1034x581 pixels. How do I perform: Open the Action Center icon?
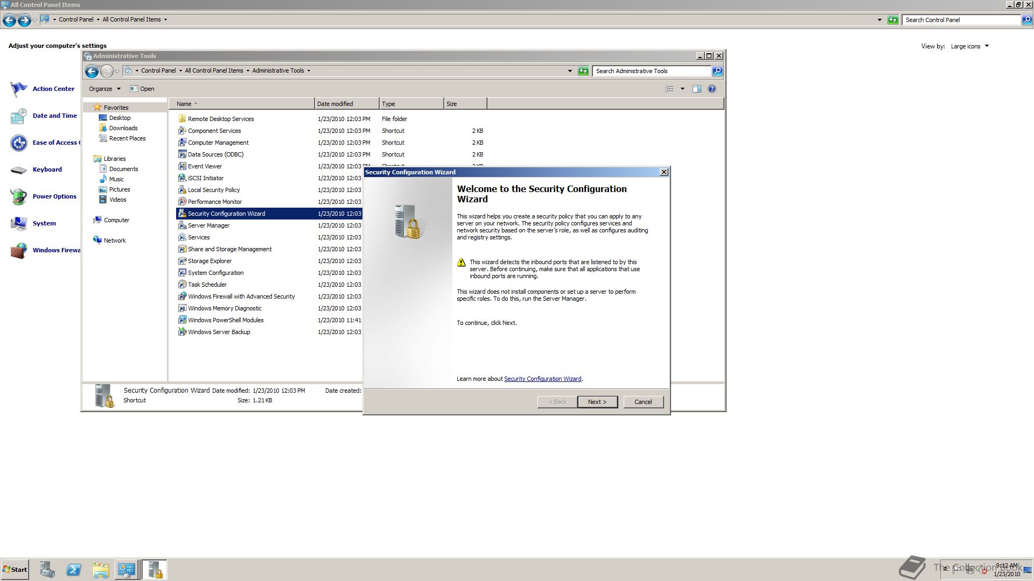point(19,89)
